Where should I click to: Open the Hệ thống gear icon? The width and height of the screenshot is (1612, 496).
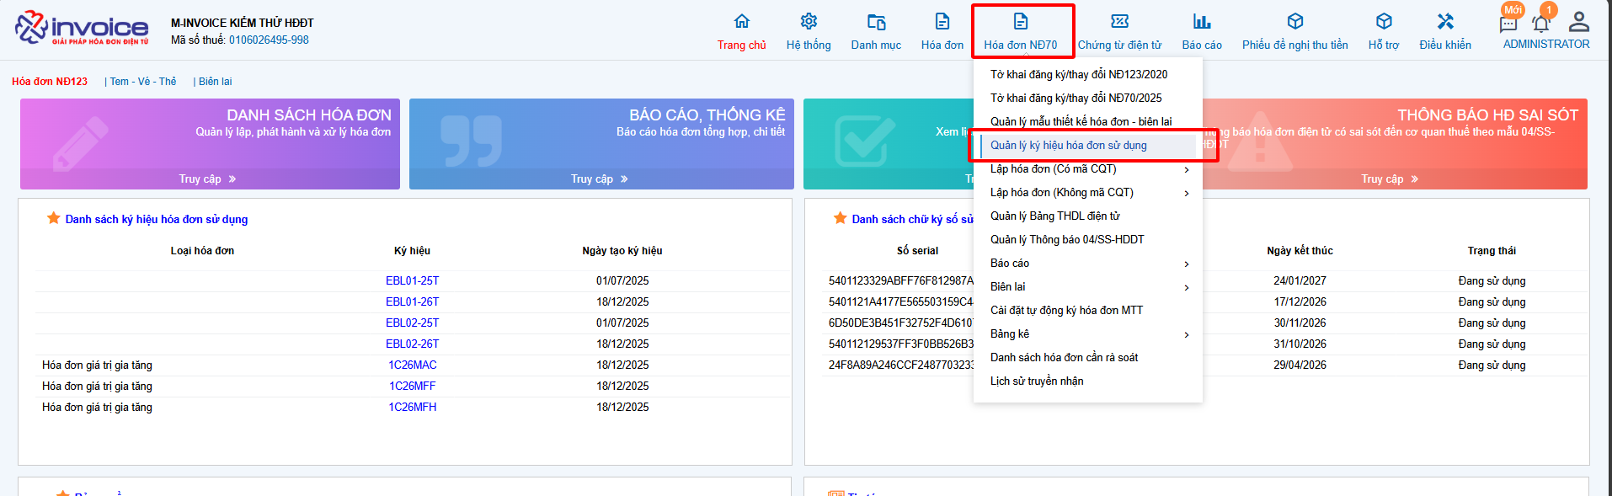[809, 22]
